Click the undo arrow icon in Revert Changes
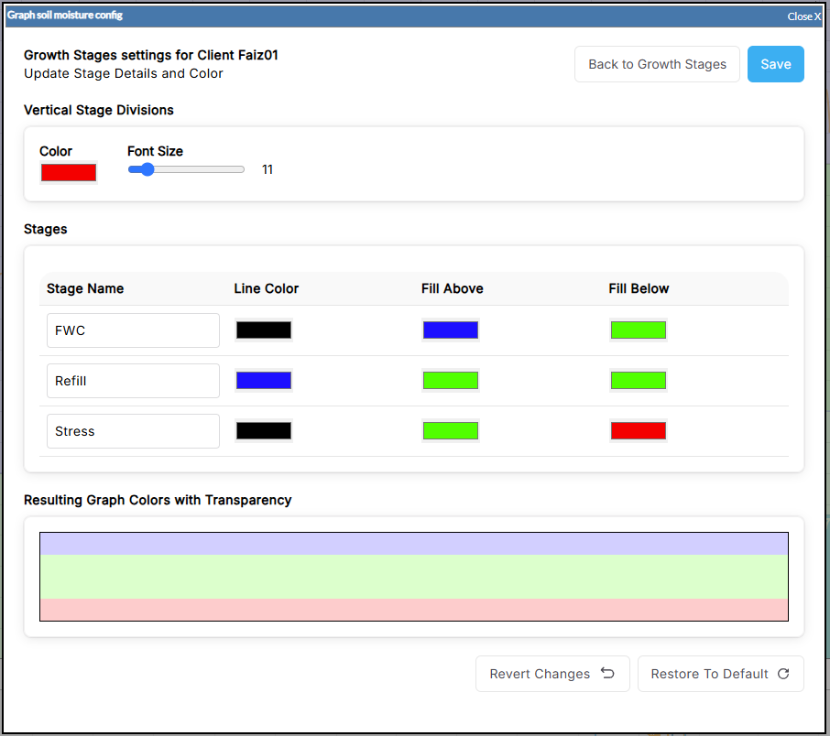The image size is (830, 736). point(607,674)
